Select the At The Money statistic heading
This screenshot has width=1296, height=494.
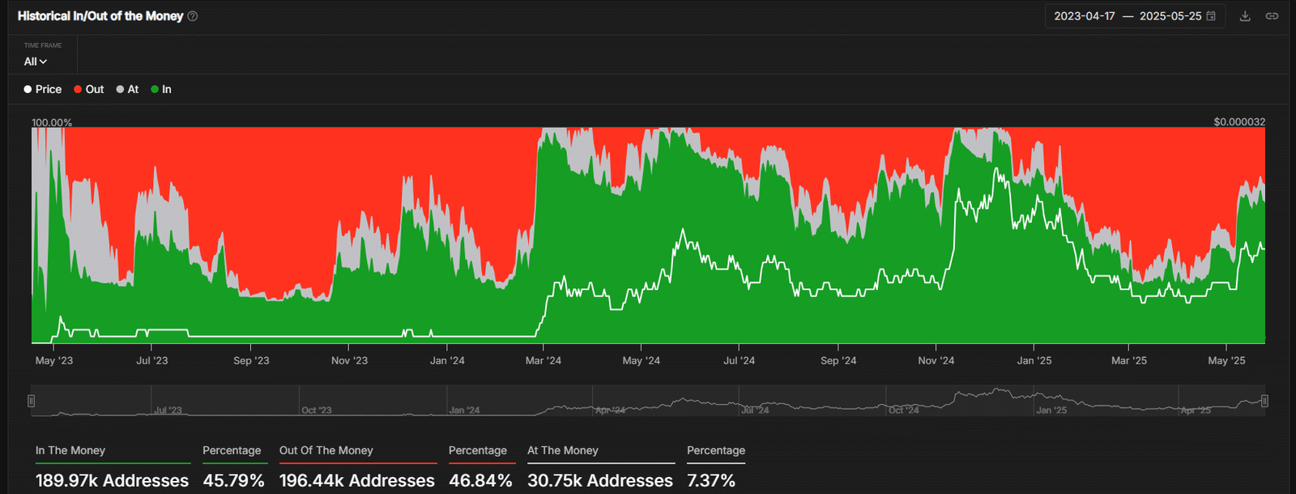[x=563, y=450]
